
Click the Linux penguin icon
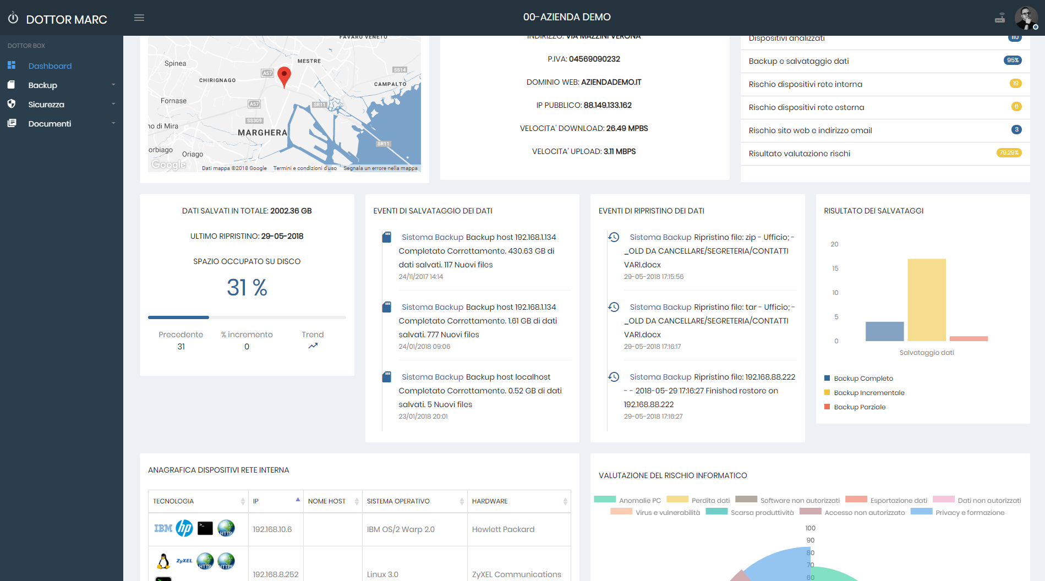(163, 561)
